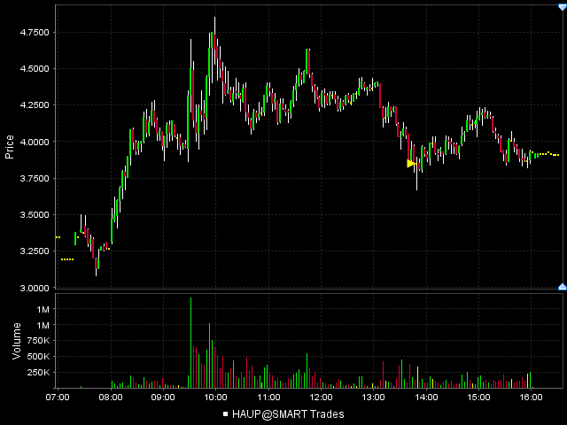Click the 10:00 time axis label
567x425 pixels.
click(x=215, y=398)
